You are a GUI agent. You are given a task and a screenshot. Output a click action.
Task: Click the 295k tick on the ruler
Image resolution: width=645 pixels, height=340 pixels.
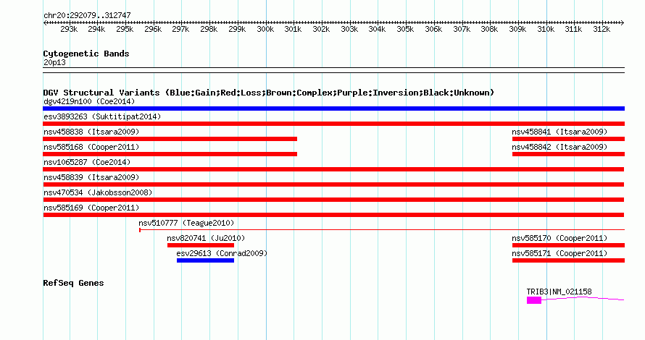coord(125,29)
